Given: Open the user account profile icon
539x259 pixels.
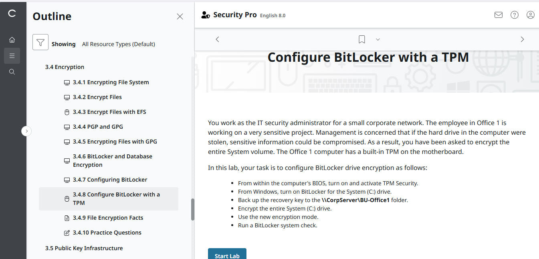Looking at the screenshot, I should pos(530,14).
